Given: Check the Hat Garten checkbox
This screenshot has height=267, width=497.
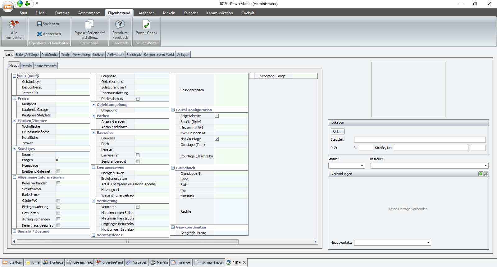Looking at the screenshot, I should tap(58, 213).
